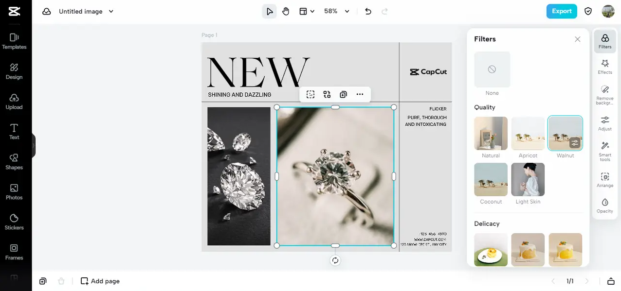Open the Smart tools tab

tap(605, 152)
